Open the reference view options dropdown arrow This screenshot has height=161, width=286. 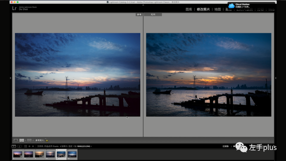[x=25, y=140]
